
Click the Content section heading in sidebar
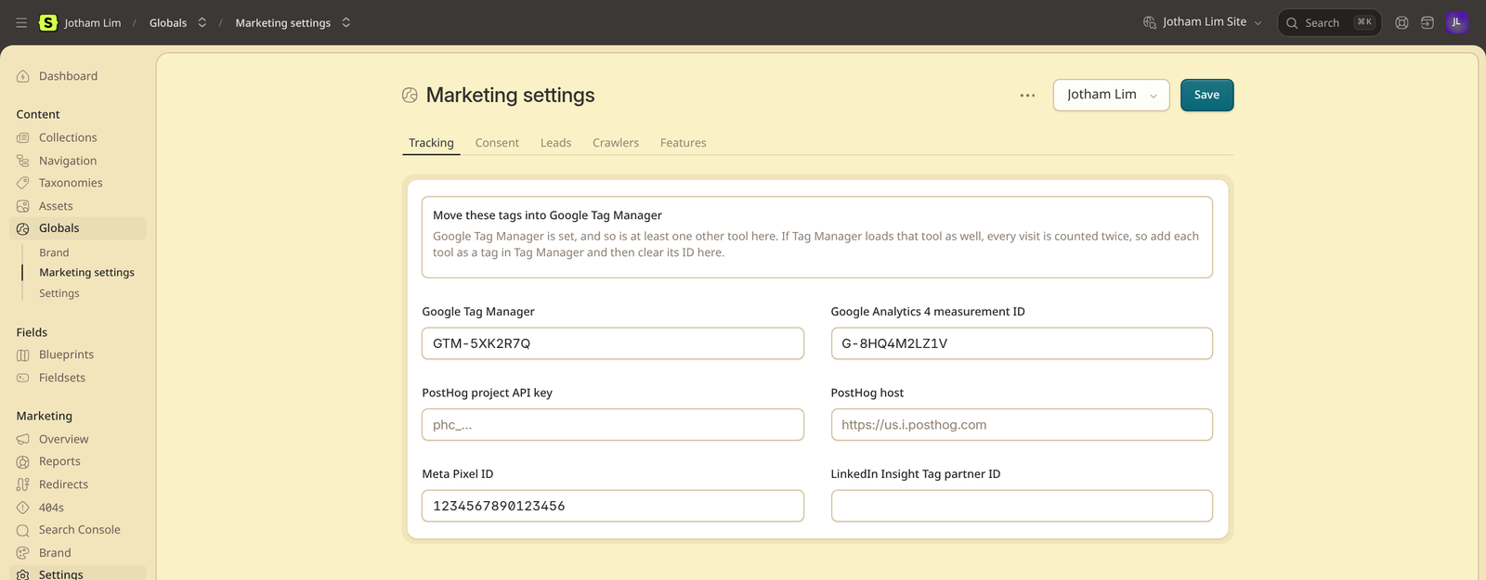[x=38, y=114]
